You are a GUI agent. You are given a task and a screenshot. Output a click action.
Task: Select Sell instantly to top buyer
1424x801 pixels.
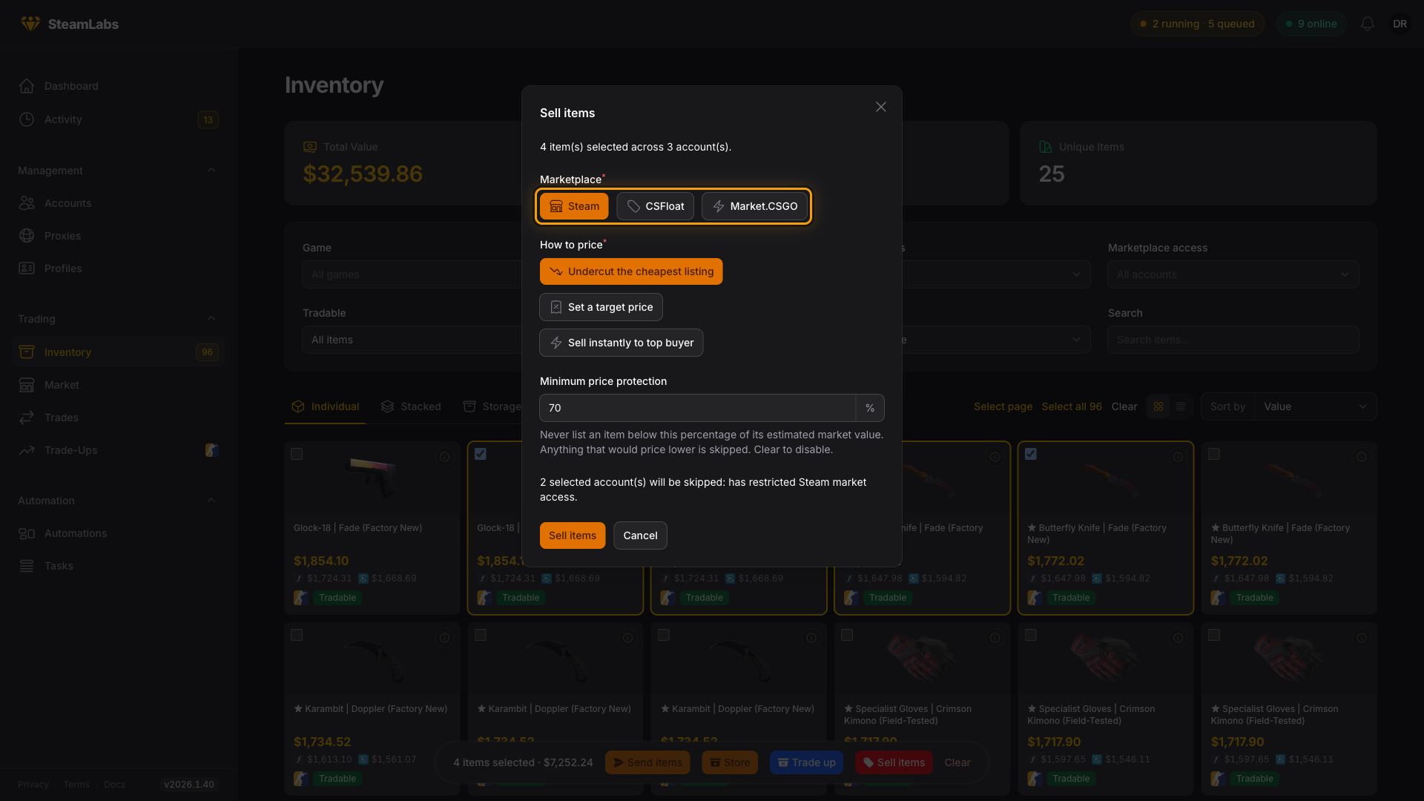point(622,343)
